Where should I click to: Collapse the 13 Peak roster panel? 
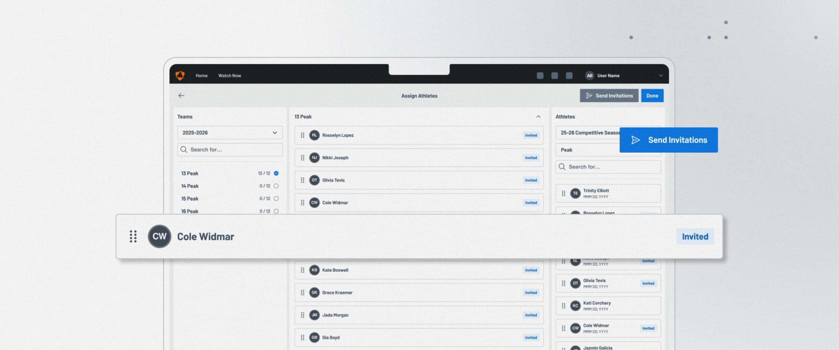(538, 116)
